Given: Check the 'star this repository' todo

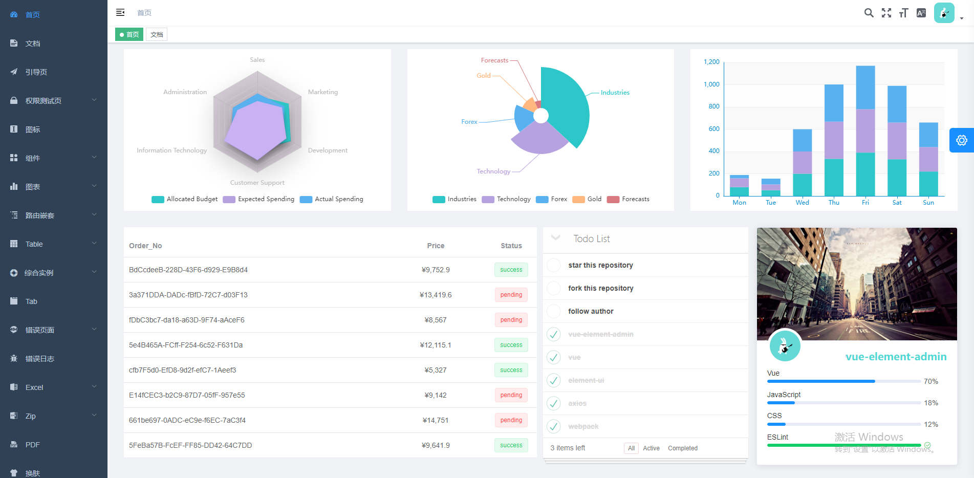Looking at the screenshot, I should tap(554, 265).
